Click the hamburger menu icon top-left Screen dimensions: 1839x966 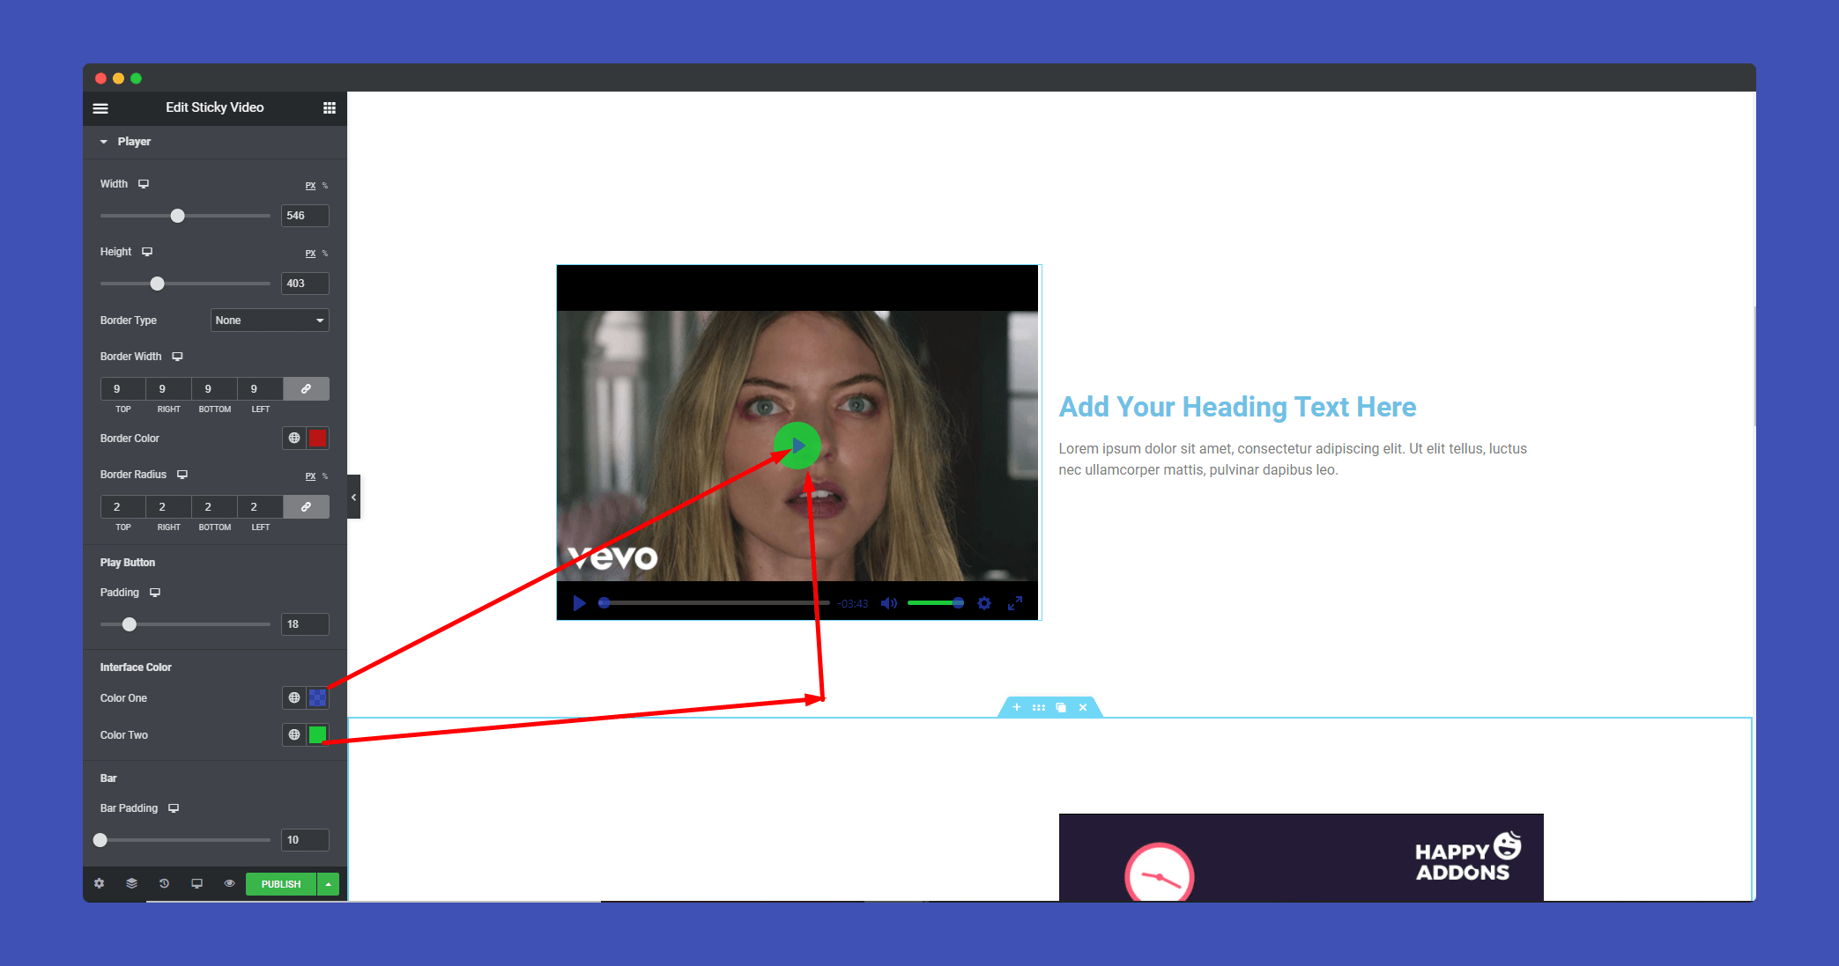pos(103,108)
